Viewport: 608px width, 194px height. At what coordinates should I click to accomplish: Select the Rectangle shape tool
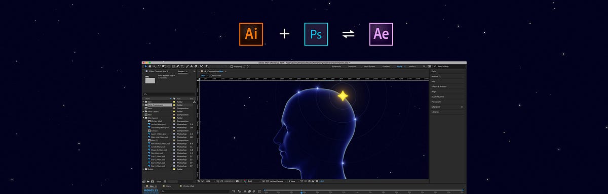pyautogui.click(x=173, y=66)
